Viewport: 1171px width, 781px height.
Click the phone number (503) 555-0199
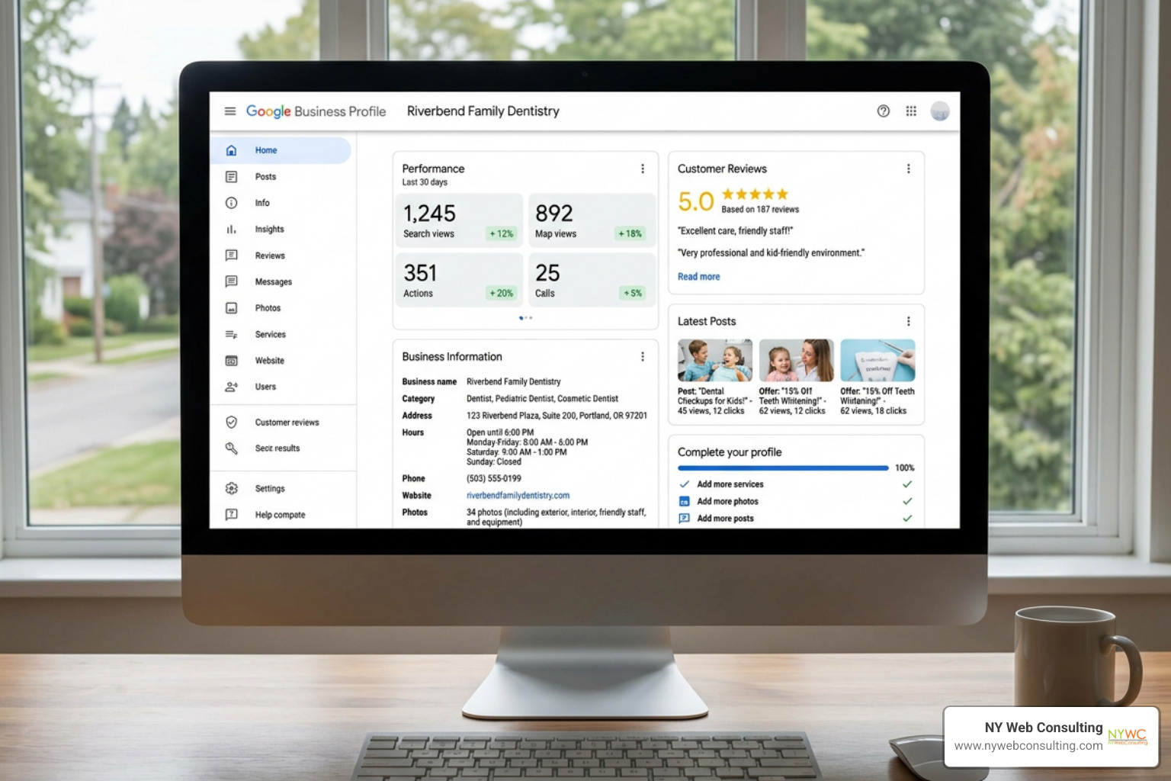pos(493,479)
